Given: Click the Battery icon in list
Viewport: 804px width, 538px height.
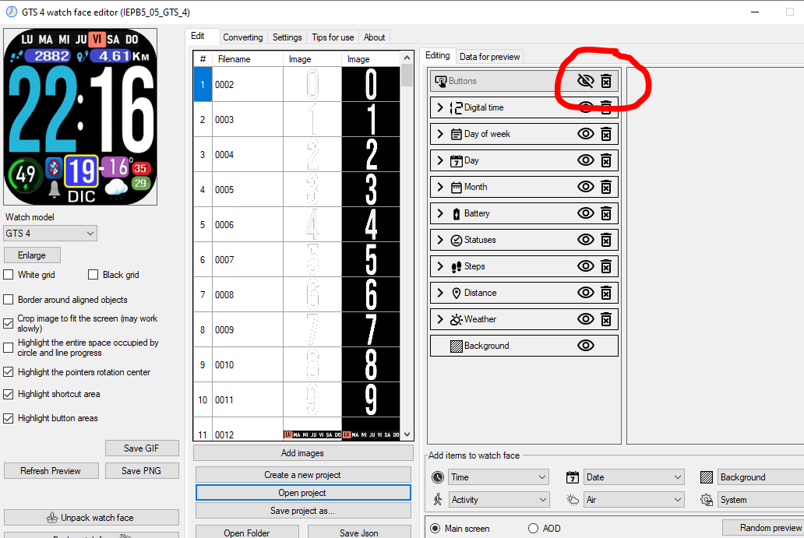Looking at the screenshot, I should click(x=457, y=213).
